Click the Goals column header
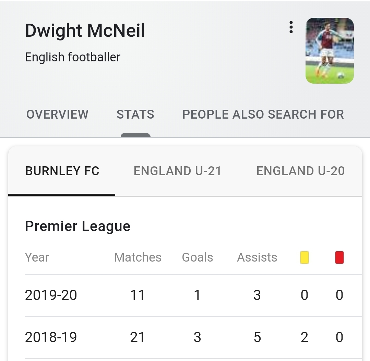The height and width of the screenshot is (361, 370). coord(197,257)
